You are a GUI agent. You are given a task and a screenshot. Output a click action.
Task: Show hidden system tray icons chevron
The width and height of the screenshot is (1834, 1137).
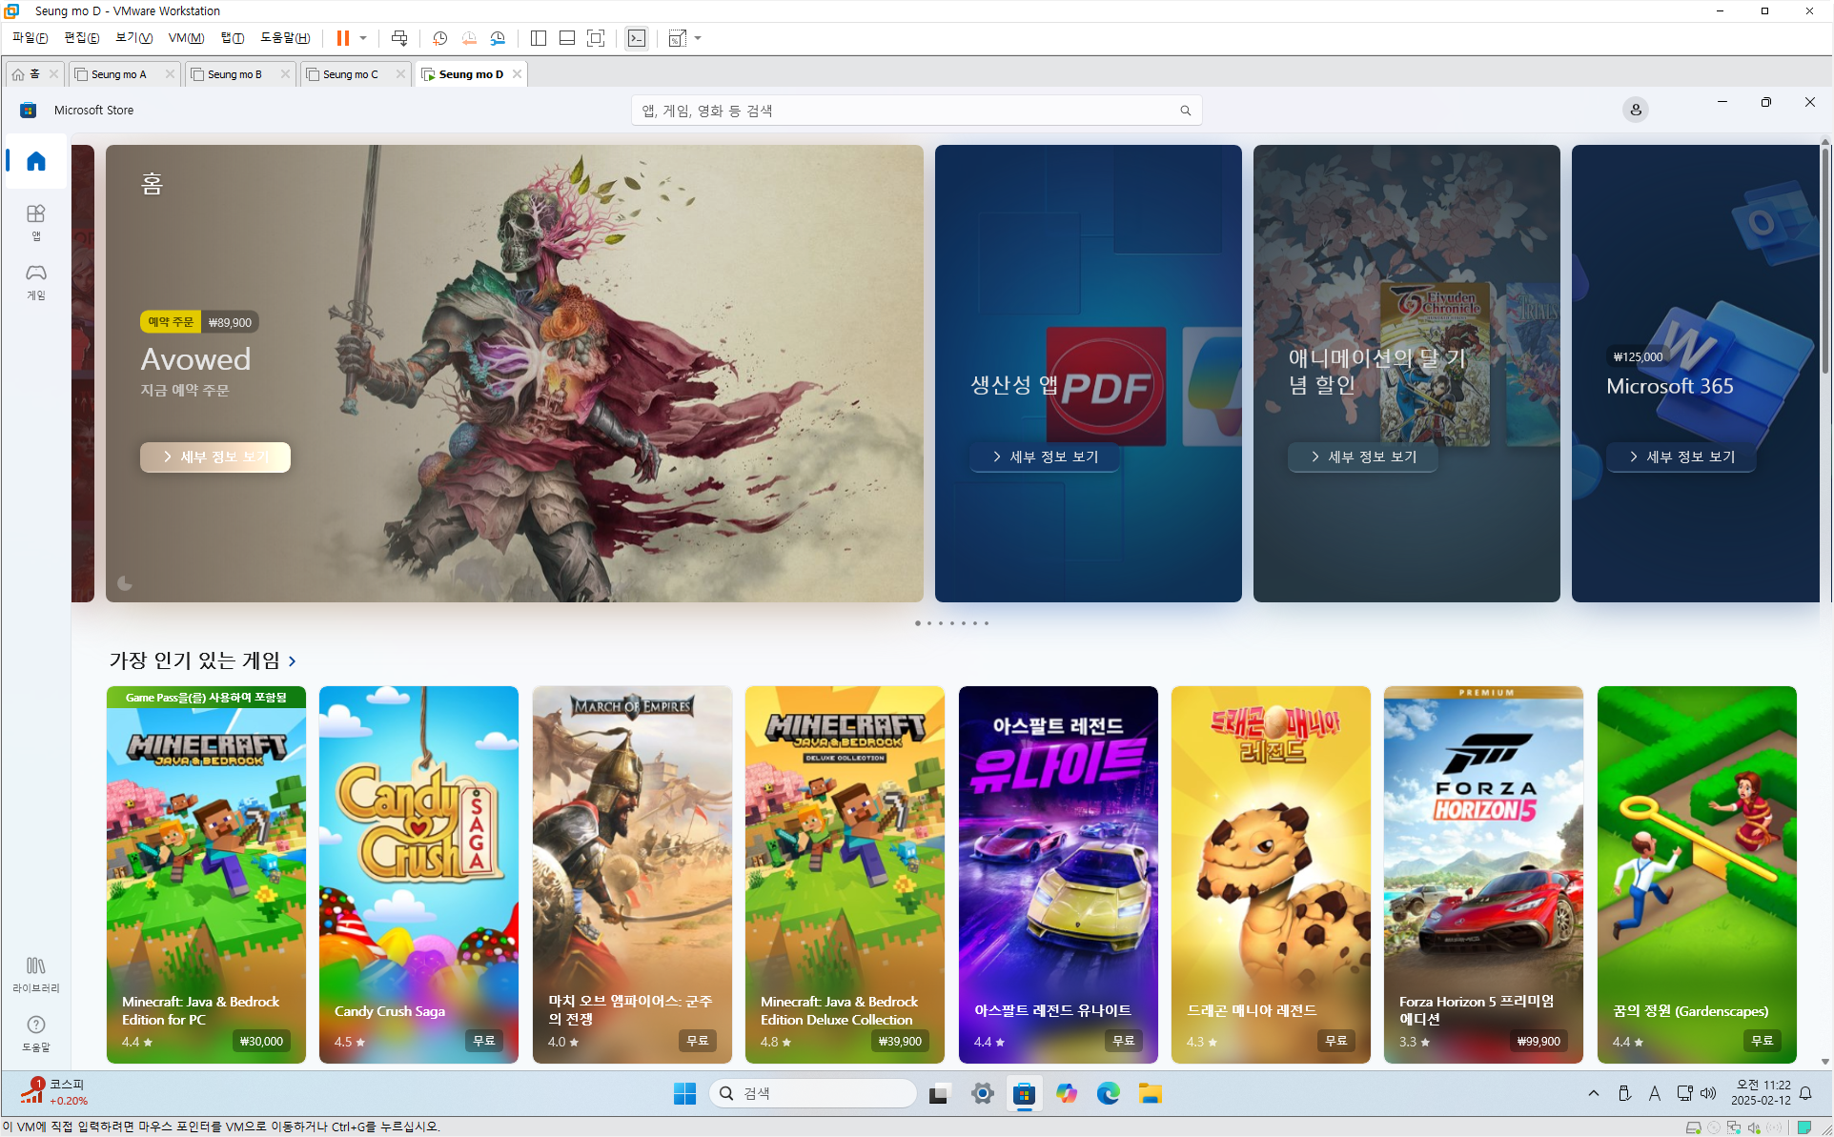point(1594,1093)
